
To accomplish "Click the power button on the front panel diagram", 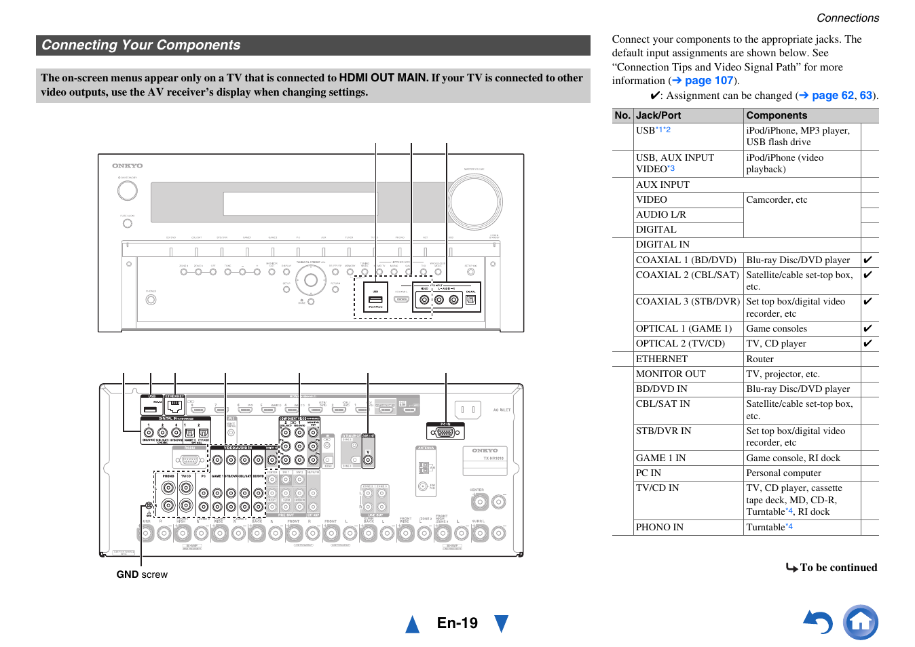I will tap(128, 191).
